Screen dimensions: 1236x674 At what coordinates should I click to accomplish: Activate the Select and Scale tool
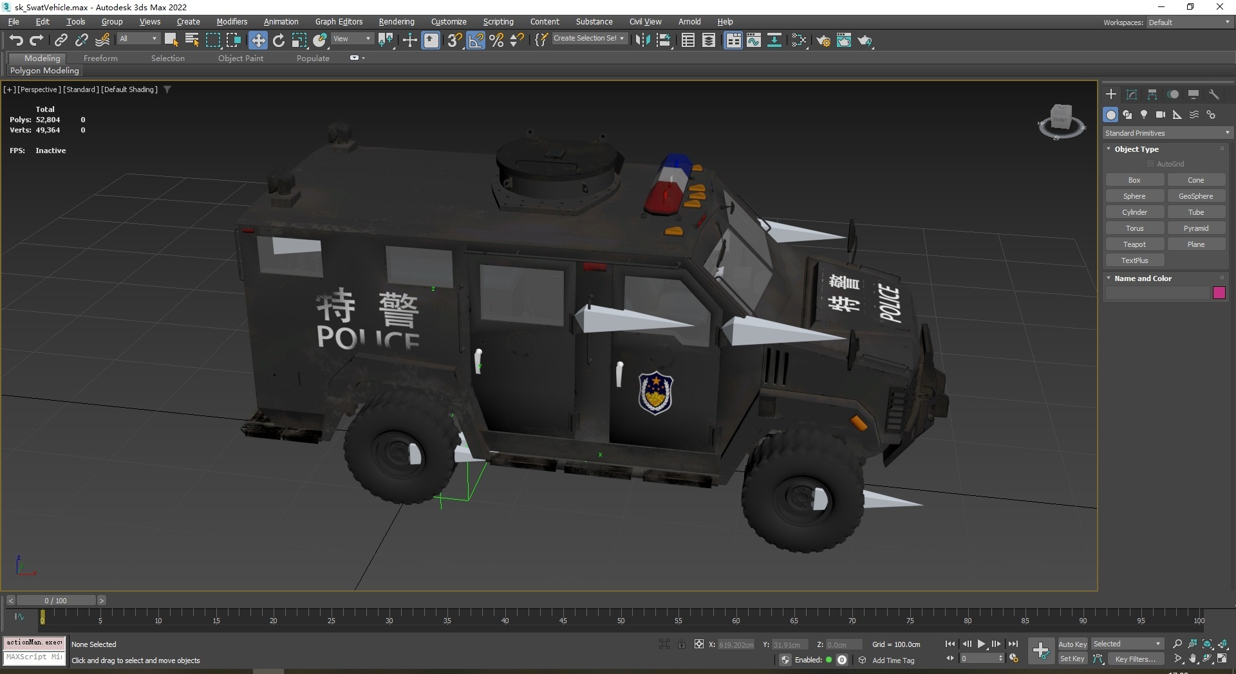[299, 40]
